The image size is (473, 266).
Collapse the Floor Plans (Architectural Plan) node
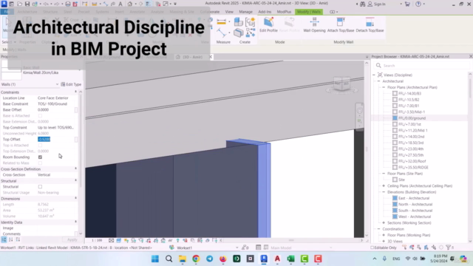pyautogui.click(x=384, y=87)
